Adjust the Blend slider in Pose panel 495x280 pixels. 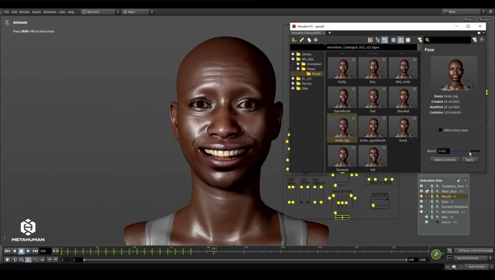(x=466, y=151)
